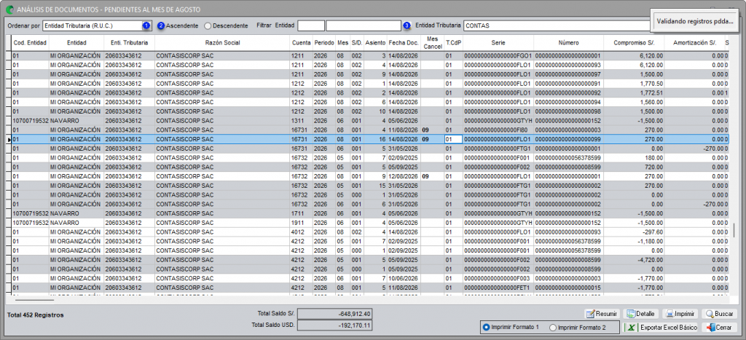The height and width of the screenshot is (340, 746).
Task: Click the Total Saldo S/. value box
Action: click(335, 313)
